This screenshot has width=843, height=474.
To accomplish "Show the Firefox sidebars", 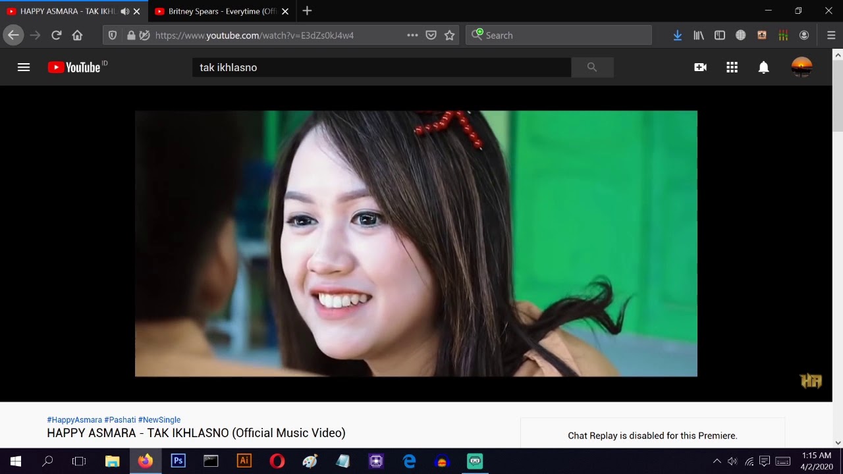I will pos(720,36).
